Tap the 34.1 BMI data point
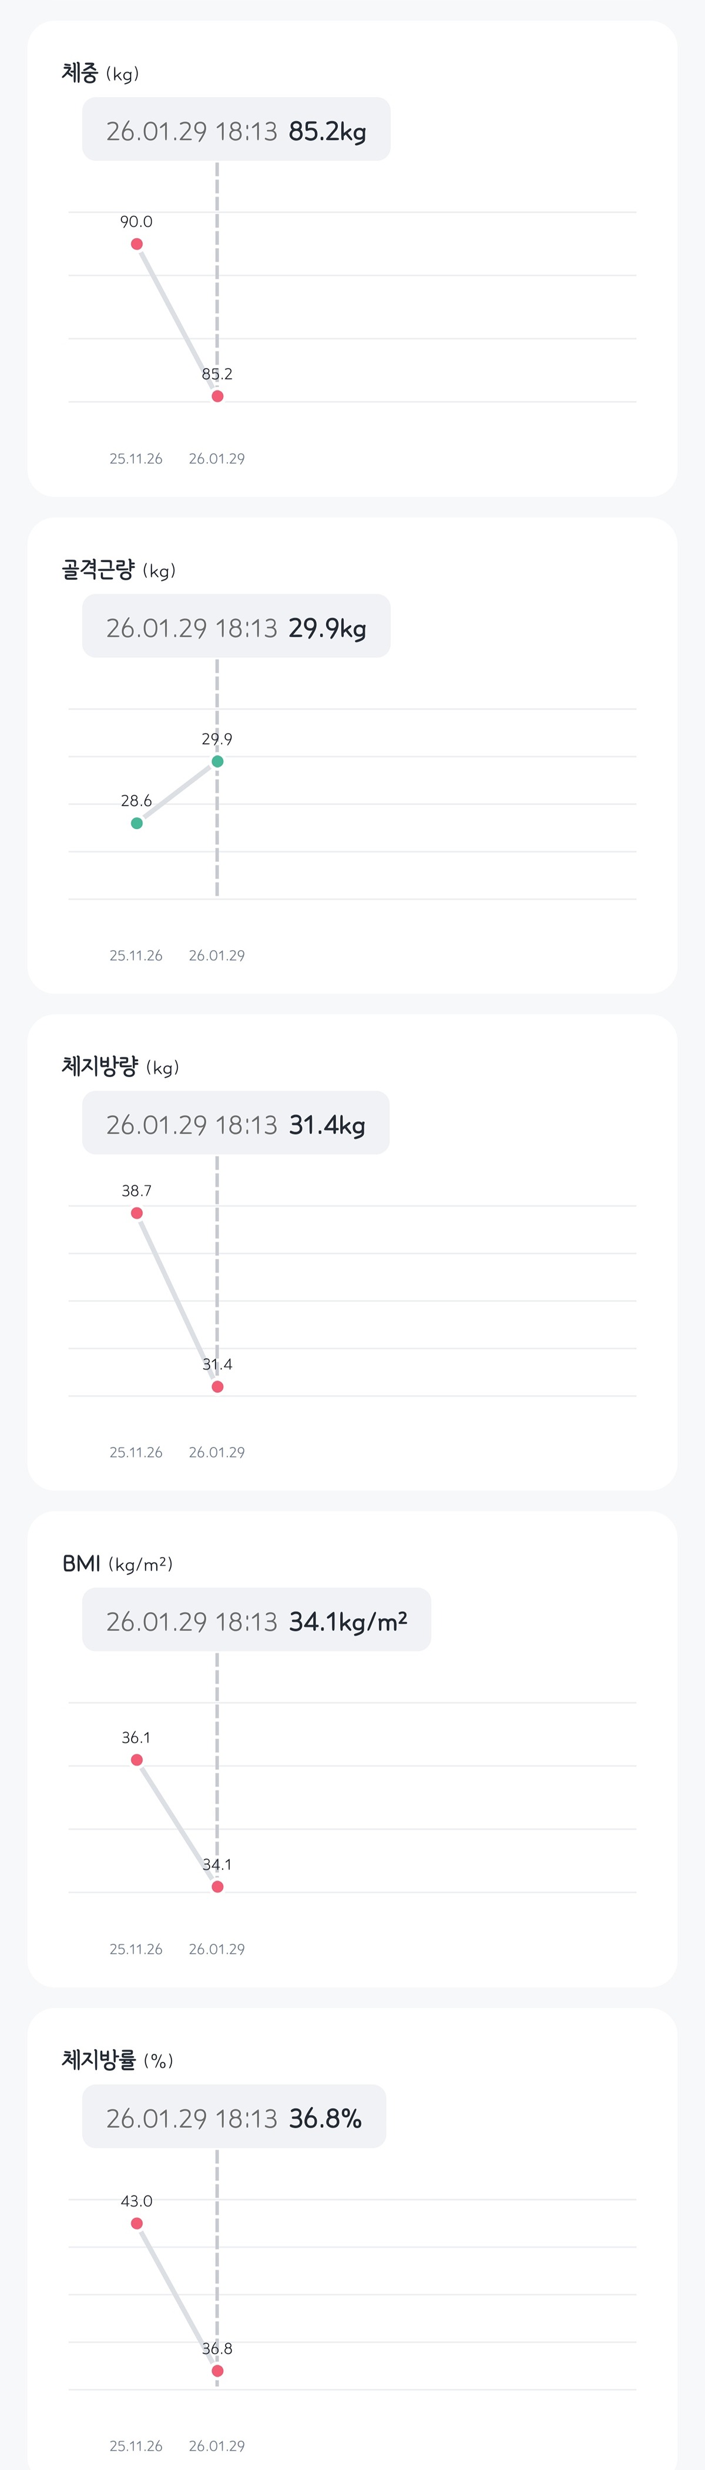 coord(217,1886)
